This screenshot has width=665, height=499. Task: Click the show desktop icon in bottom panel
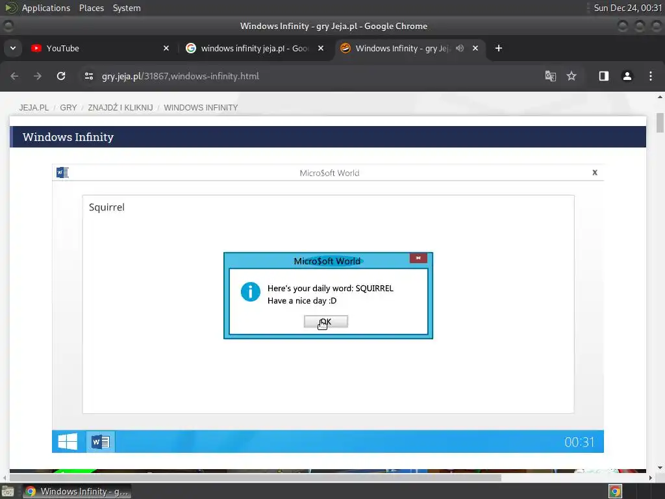(x=8, y=491)
